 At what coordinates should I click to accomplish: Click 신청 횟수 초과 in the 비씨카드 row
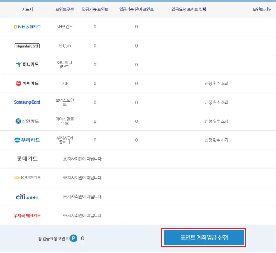point(217,84)
